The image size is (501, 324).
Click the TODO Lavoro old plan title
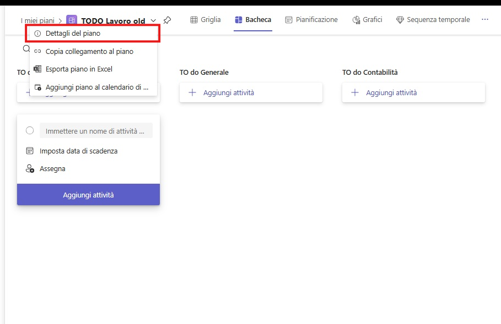tap(113, 21)
